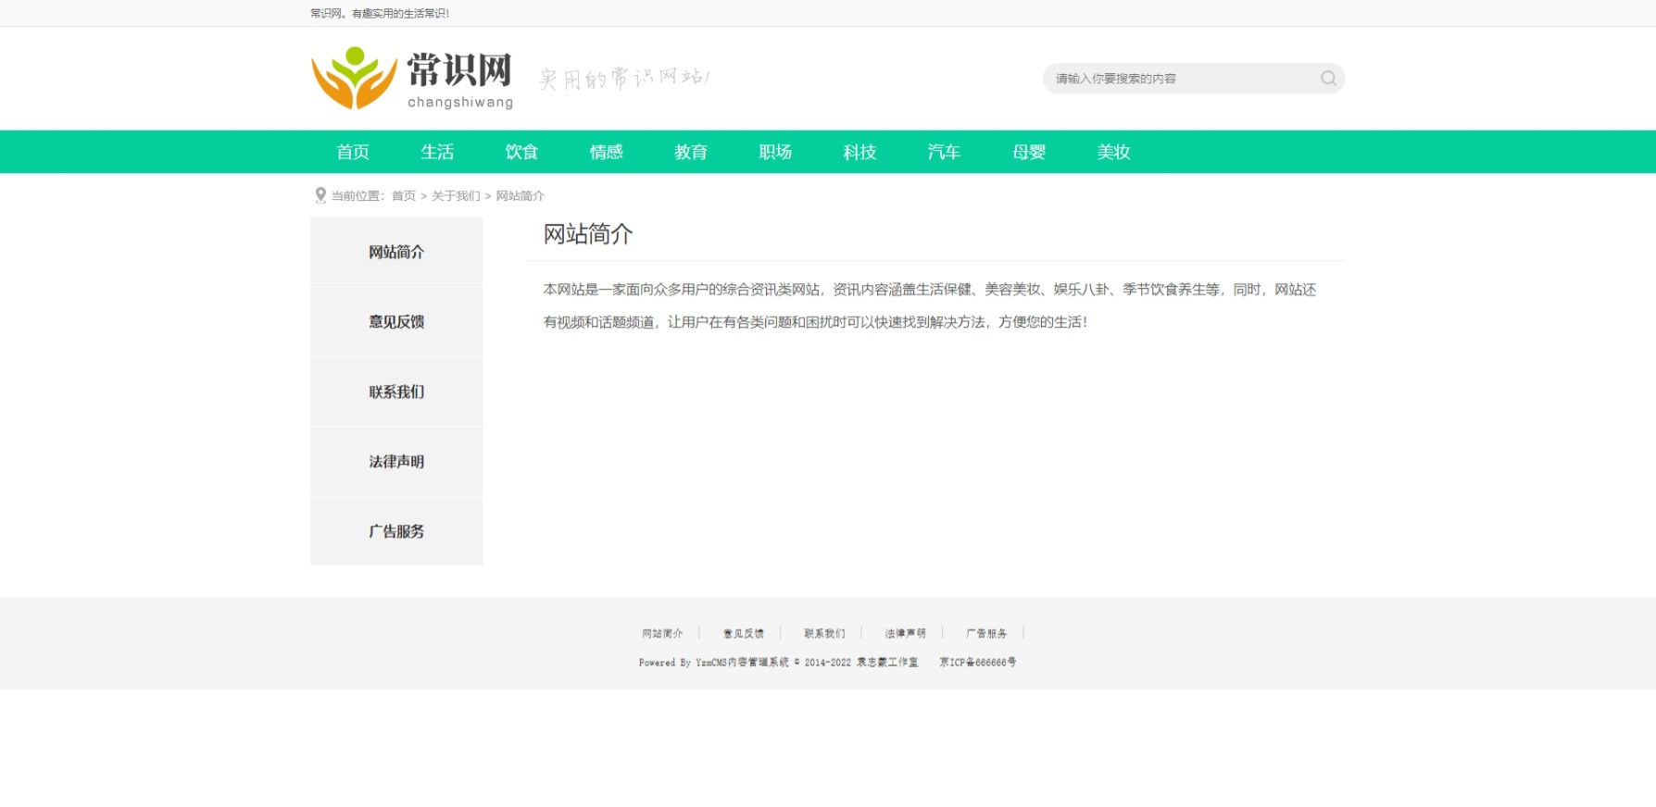
Task: Select the 科技 navigation item
Action: click(859, 152)
